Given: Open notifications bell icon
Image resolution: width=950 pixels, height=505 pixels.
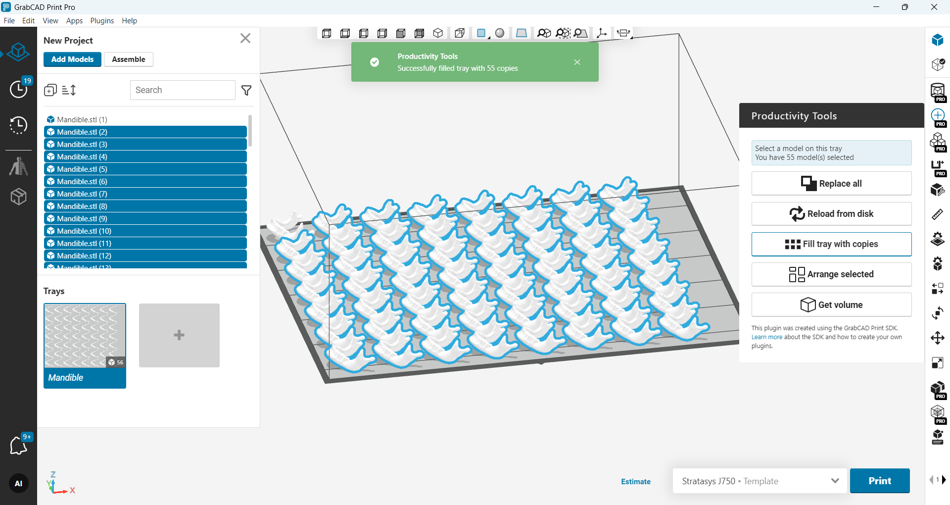Looking at the screenshot, I should point(19,446).
